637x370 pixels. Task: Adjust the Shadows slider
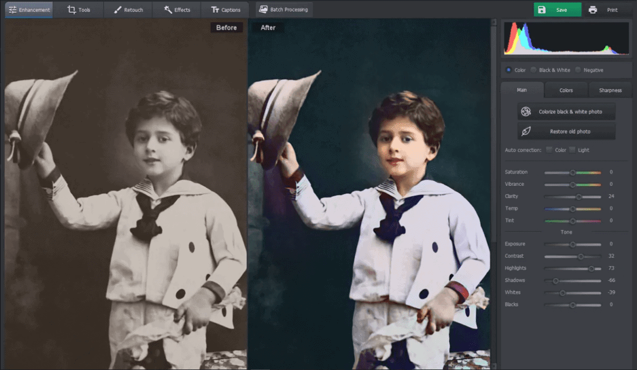click(x=572, y=281)
